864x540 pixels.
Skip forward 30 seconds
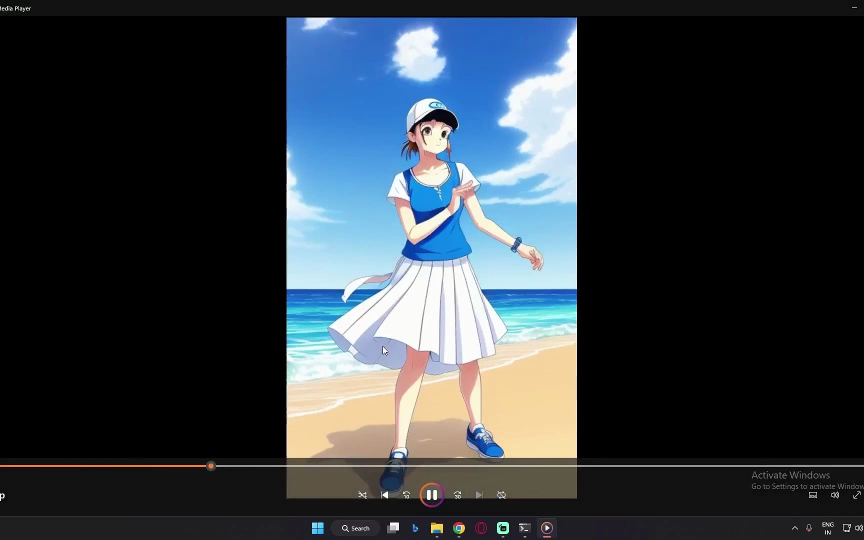457,495
